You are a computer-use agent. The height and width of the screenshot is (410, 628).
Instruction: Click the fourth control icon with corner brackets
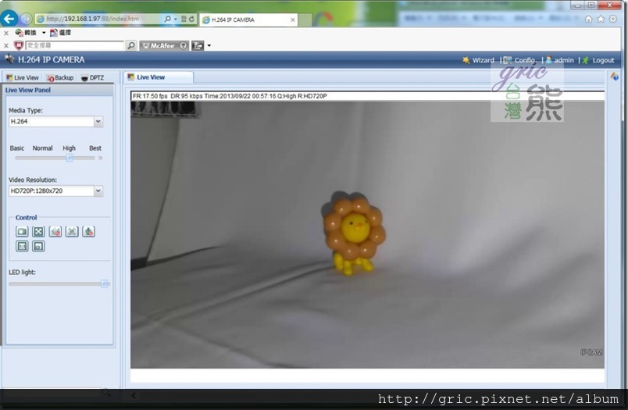point(72,231)
